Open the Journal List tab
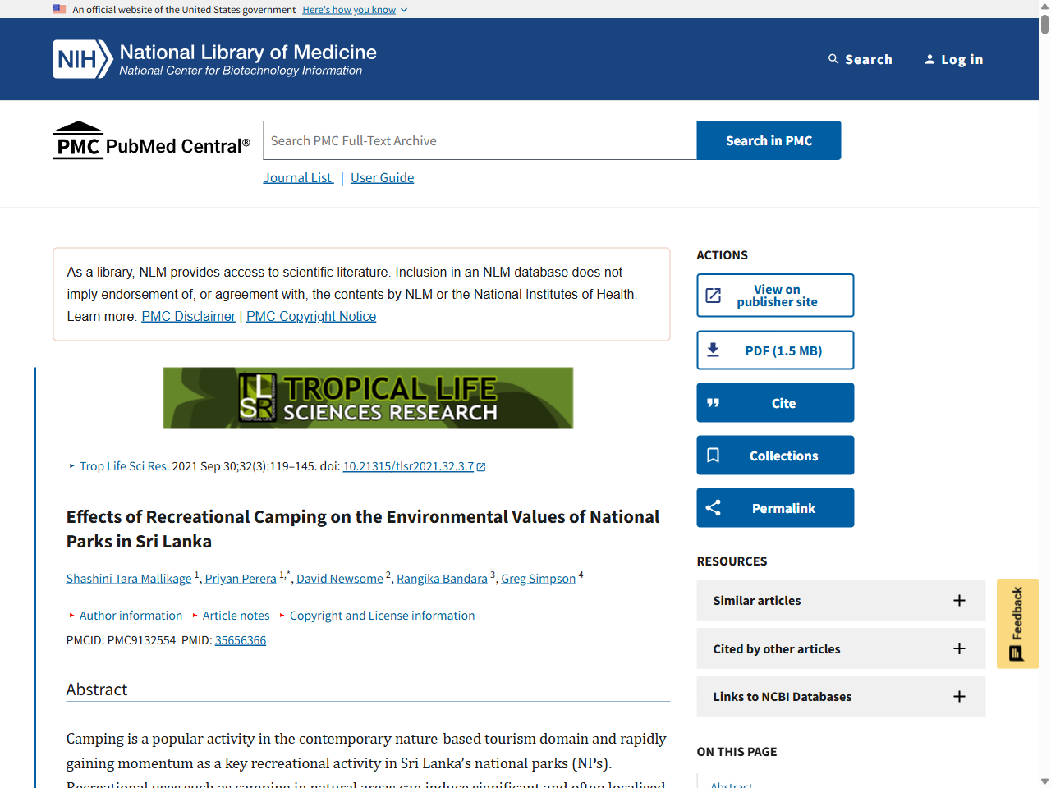1051x788 pixels. click(x=297, y=177)
